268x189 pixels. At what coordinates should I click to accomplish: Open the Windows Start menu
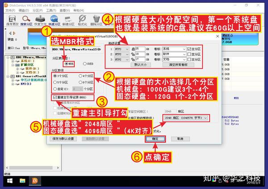pos(10,181)
